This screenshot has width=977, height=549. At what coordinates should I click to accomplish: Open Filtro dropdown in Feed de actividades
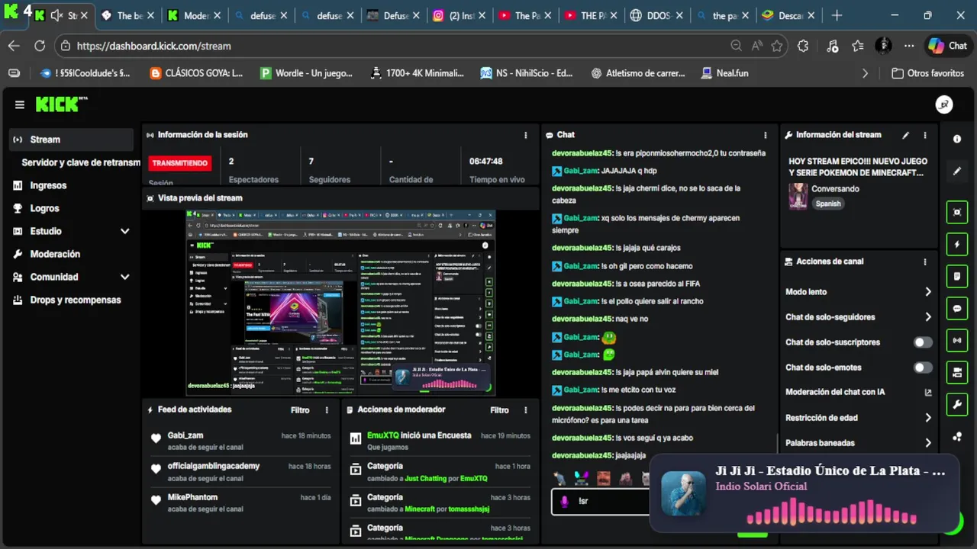[300, 410]
